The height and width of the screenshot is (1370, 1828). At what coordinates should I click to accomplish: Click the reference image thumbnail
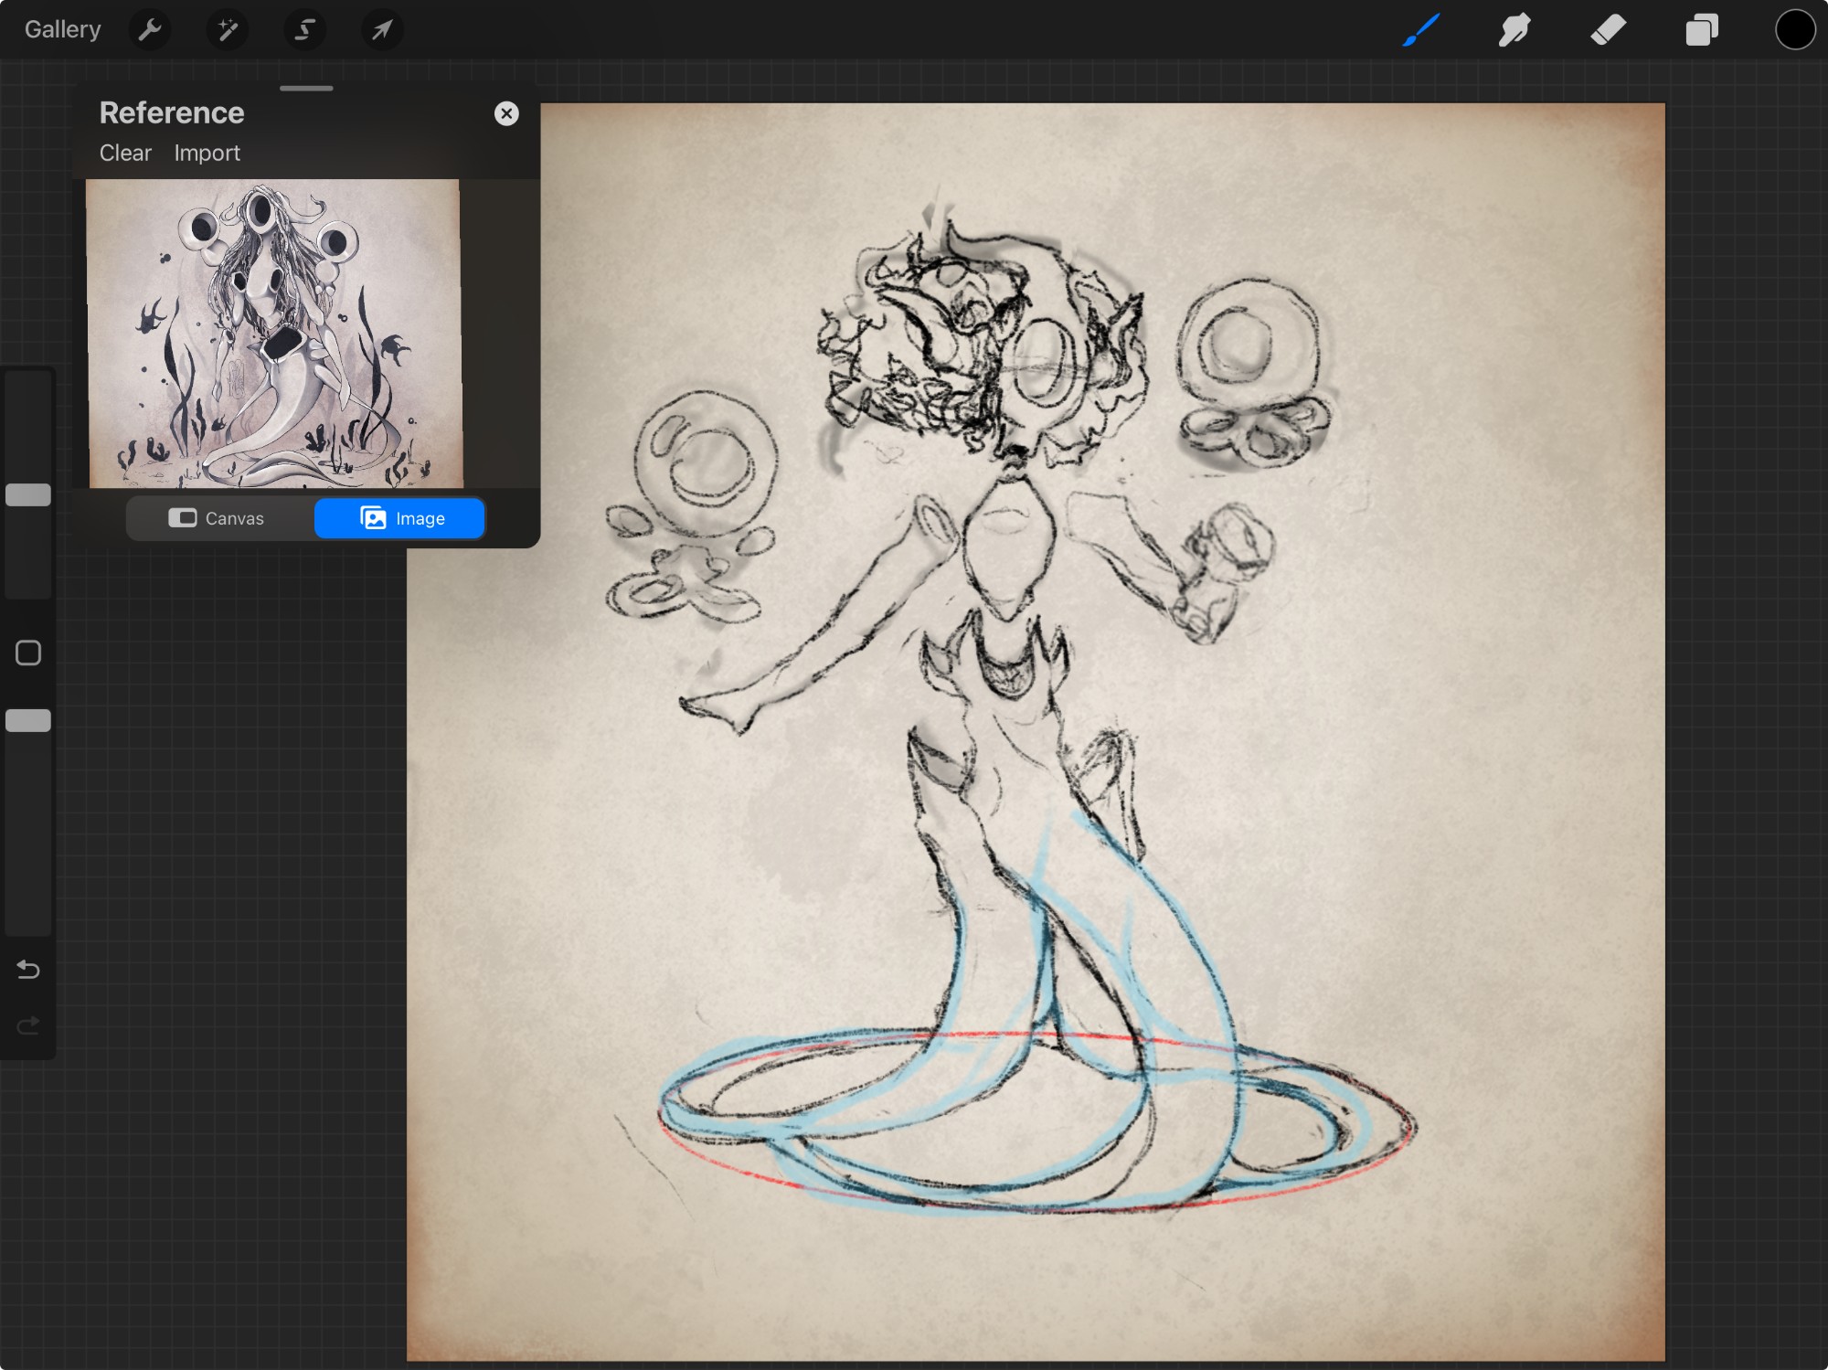click(274, 334)
